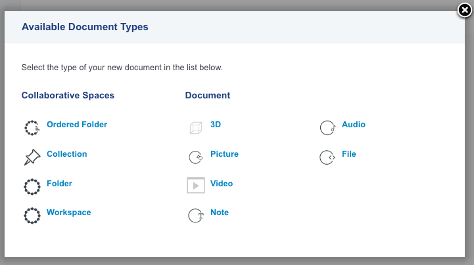
Task: Choose the 3D document type link
Action: (x=216, y=125)
